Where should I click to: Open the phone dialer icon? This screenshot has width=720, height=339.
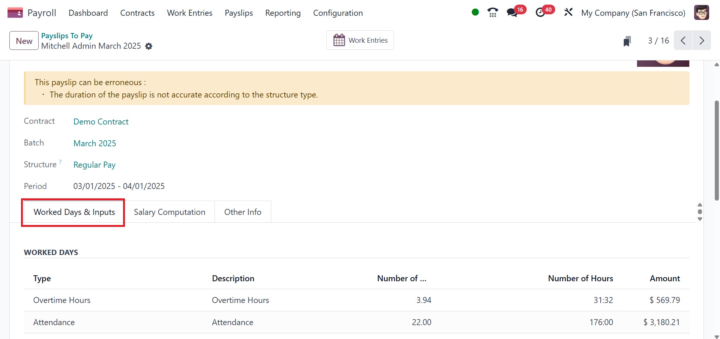(493, 13)
